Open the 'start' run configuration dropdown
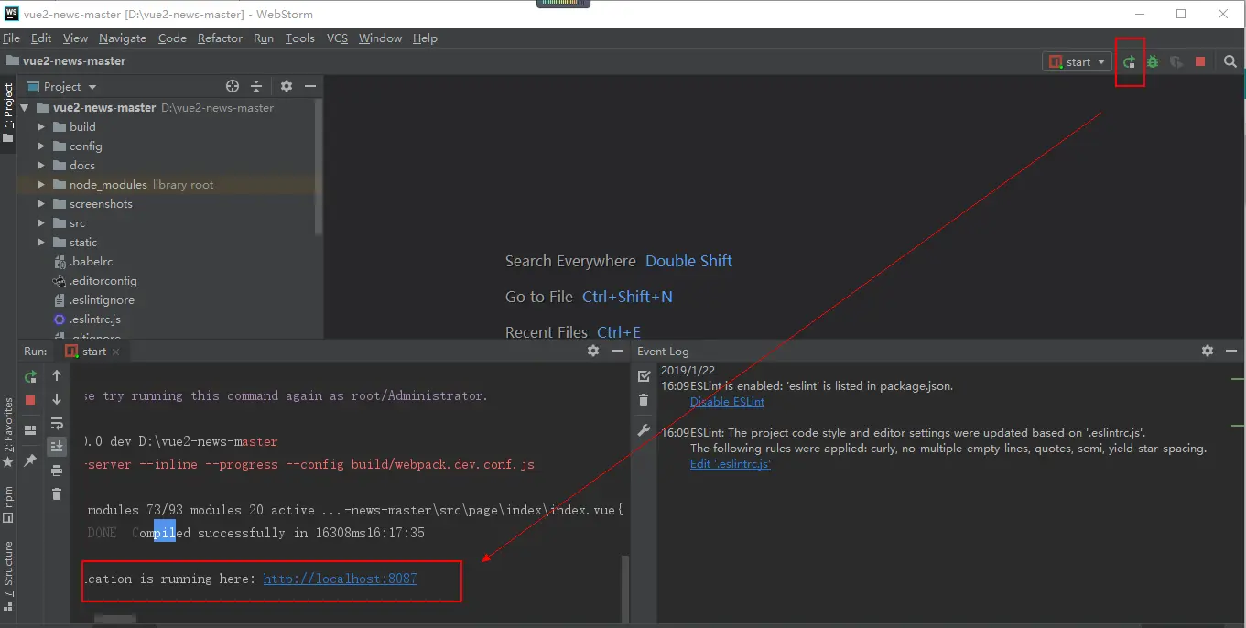 (1077, 61)
